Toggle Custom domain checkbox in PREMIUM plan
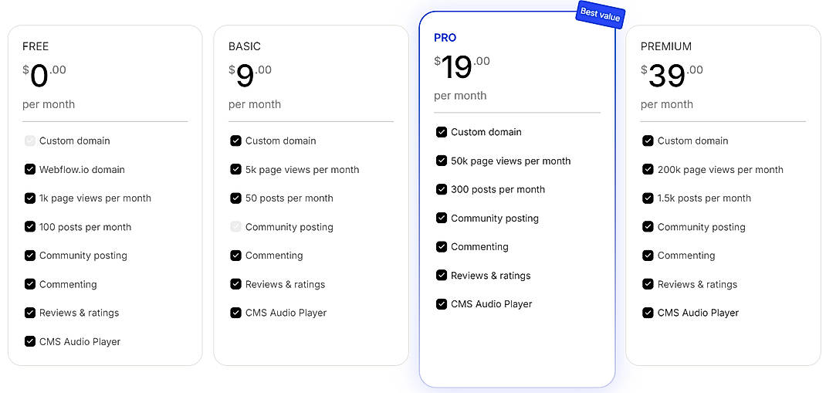Image resolution: width=826 pixels, height=393 pixels. (648, 141)
